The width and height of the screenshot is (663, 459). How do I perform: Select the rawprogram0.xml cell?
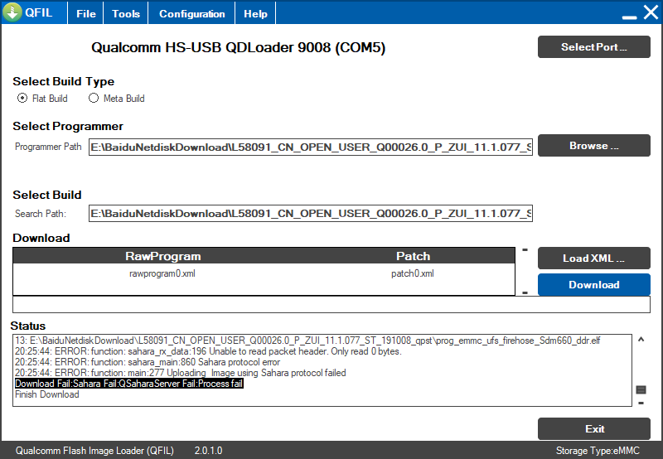click(162, 273)
